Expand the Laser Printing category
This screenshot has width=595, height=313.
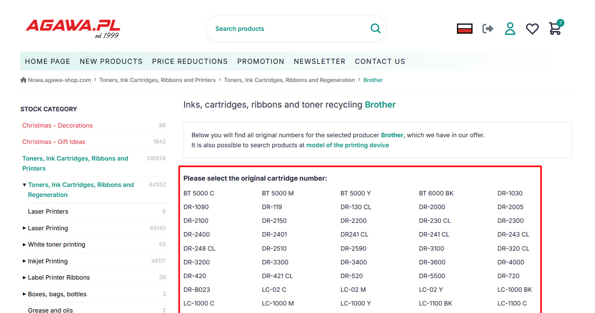pyautogui.click(x=25, y=228)
